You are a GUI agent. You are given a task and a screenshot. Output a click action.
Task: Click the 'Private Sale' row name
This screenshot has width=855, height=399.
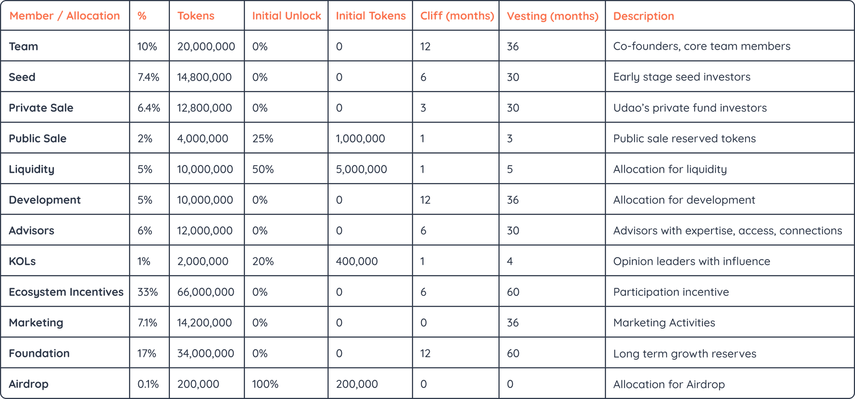pos(41,108)
